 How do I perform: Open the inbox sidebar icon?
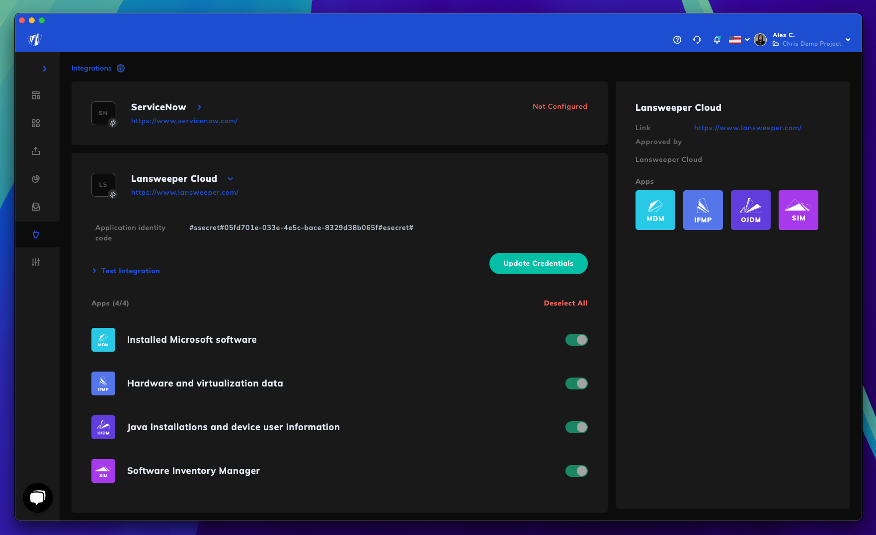[36, 207]
